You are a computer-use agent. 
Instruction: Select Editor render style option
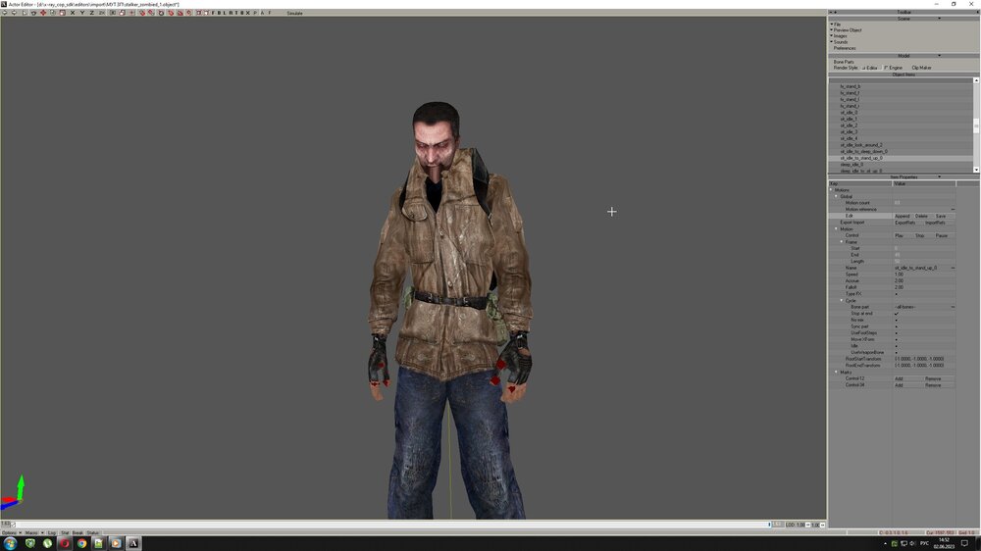click(x=869, y=68)
